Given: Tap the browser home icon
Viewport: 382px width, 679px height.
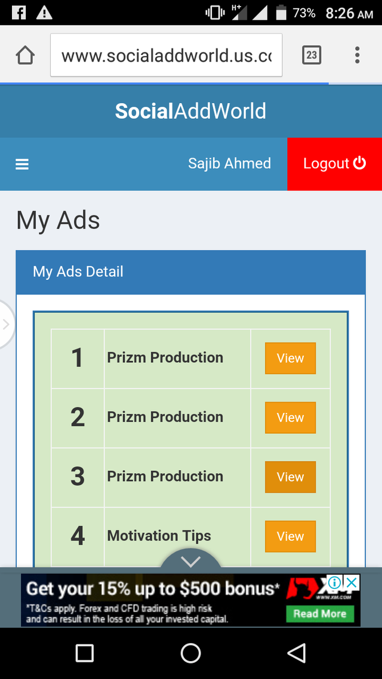Looking at the screenshot, I should click(25, 55).
